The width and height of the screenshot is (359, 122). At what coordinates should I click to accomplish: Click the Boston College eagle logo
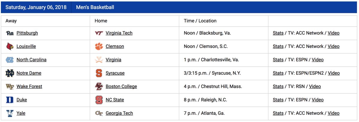(x=99, y=86)
